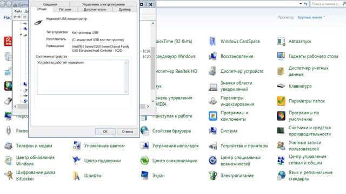This screenshot has height=194, width=346.
Task: Open the Система icon
Action: pyautogui.click(x=212, y=131)
